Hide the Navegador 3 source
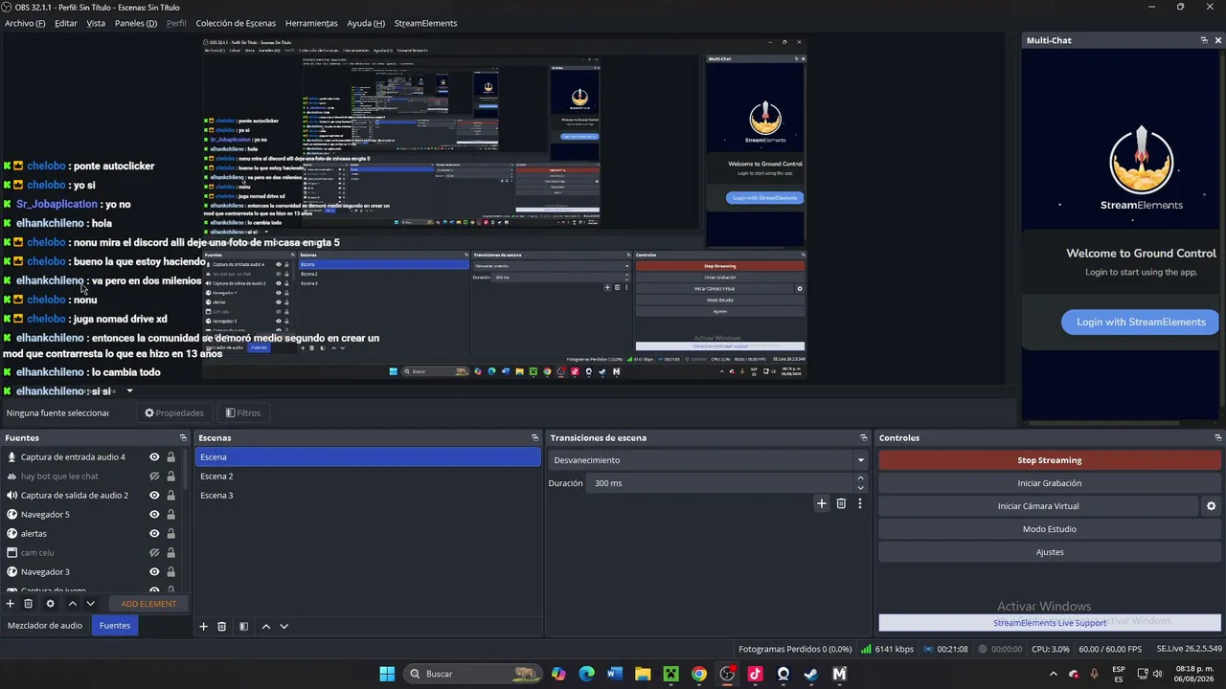The width and height of the screenshot is (1226, 689). click(x=154, y=572)
